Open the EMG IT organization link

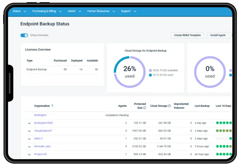click(x=38, y=138)
